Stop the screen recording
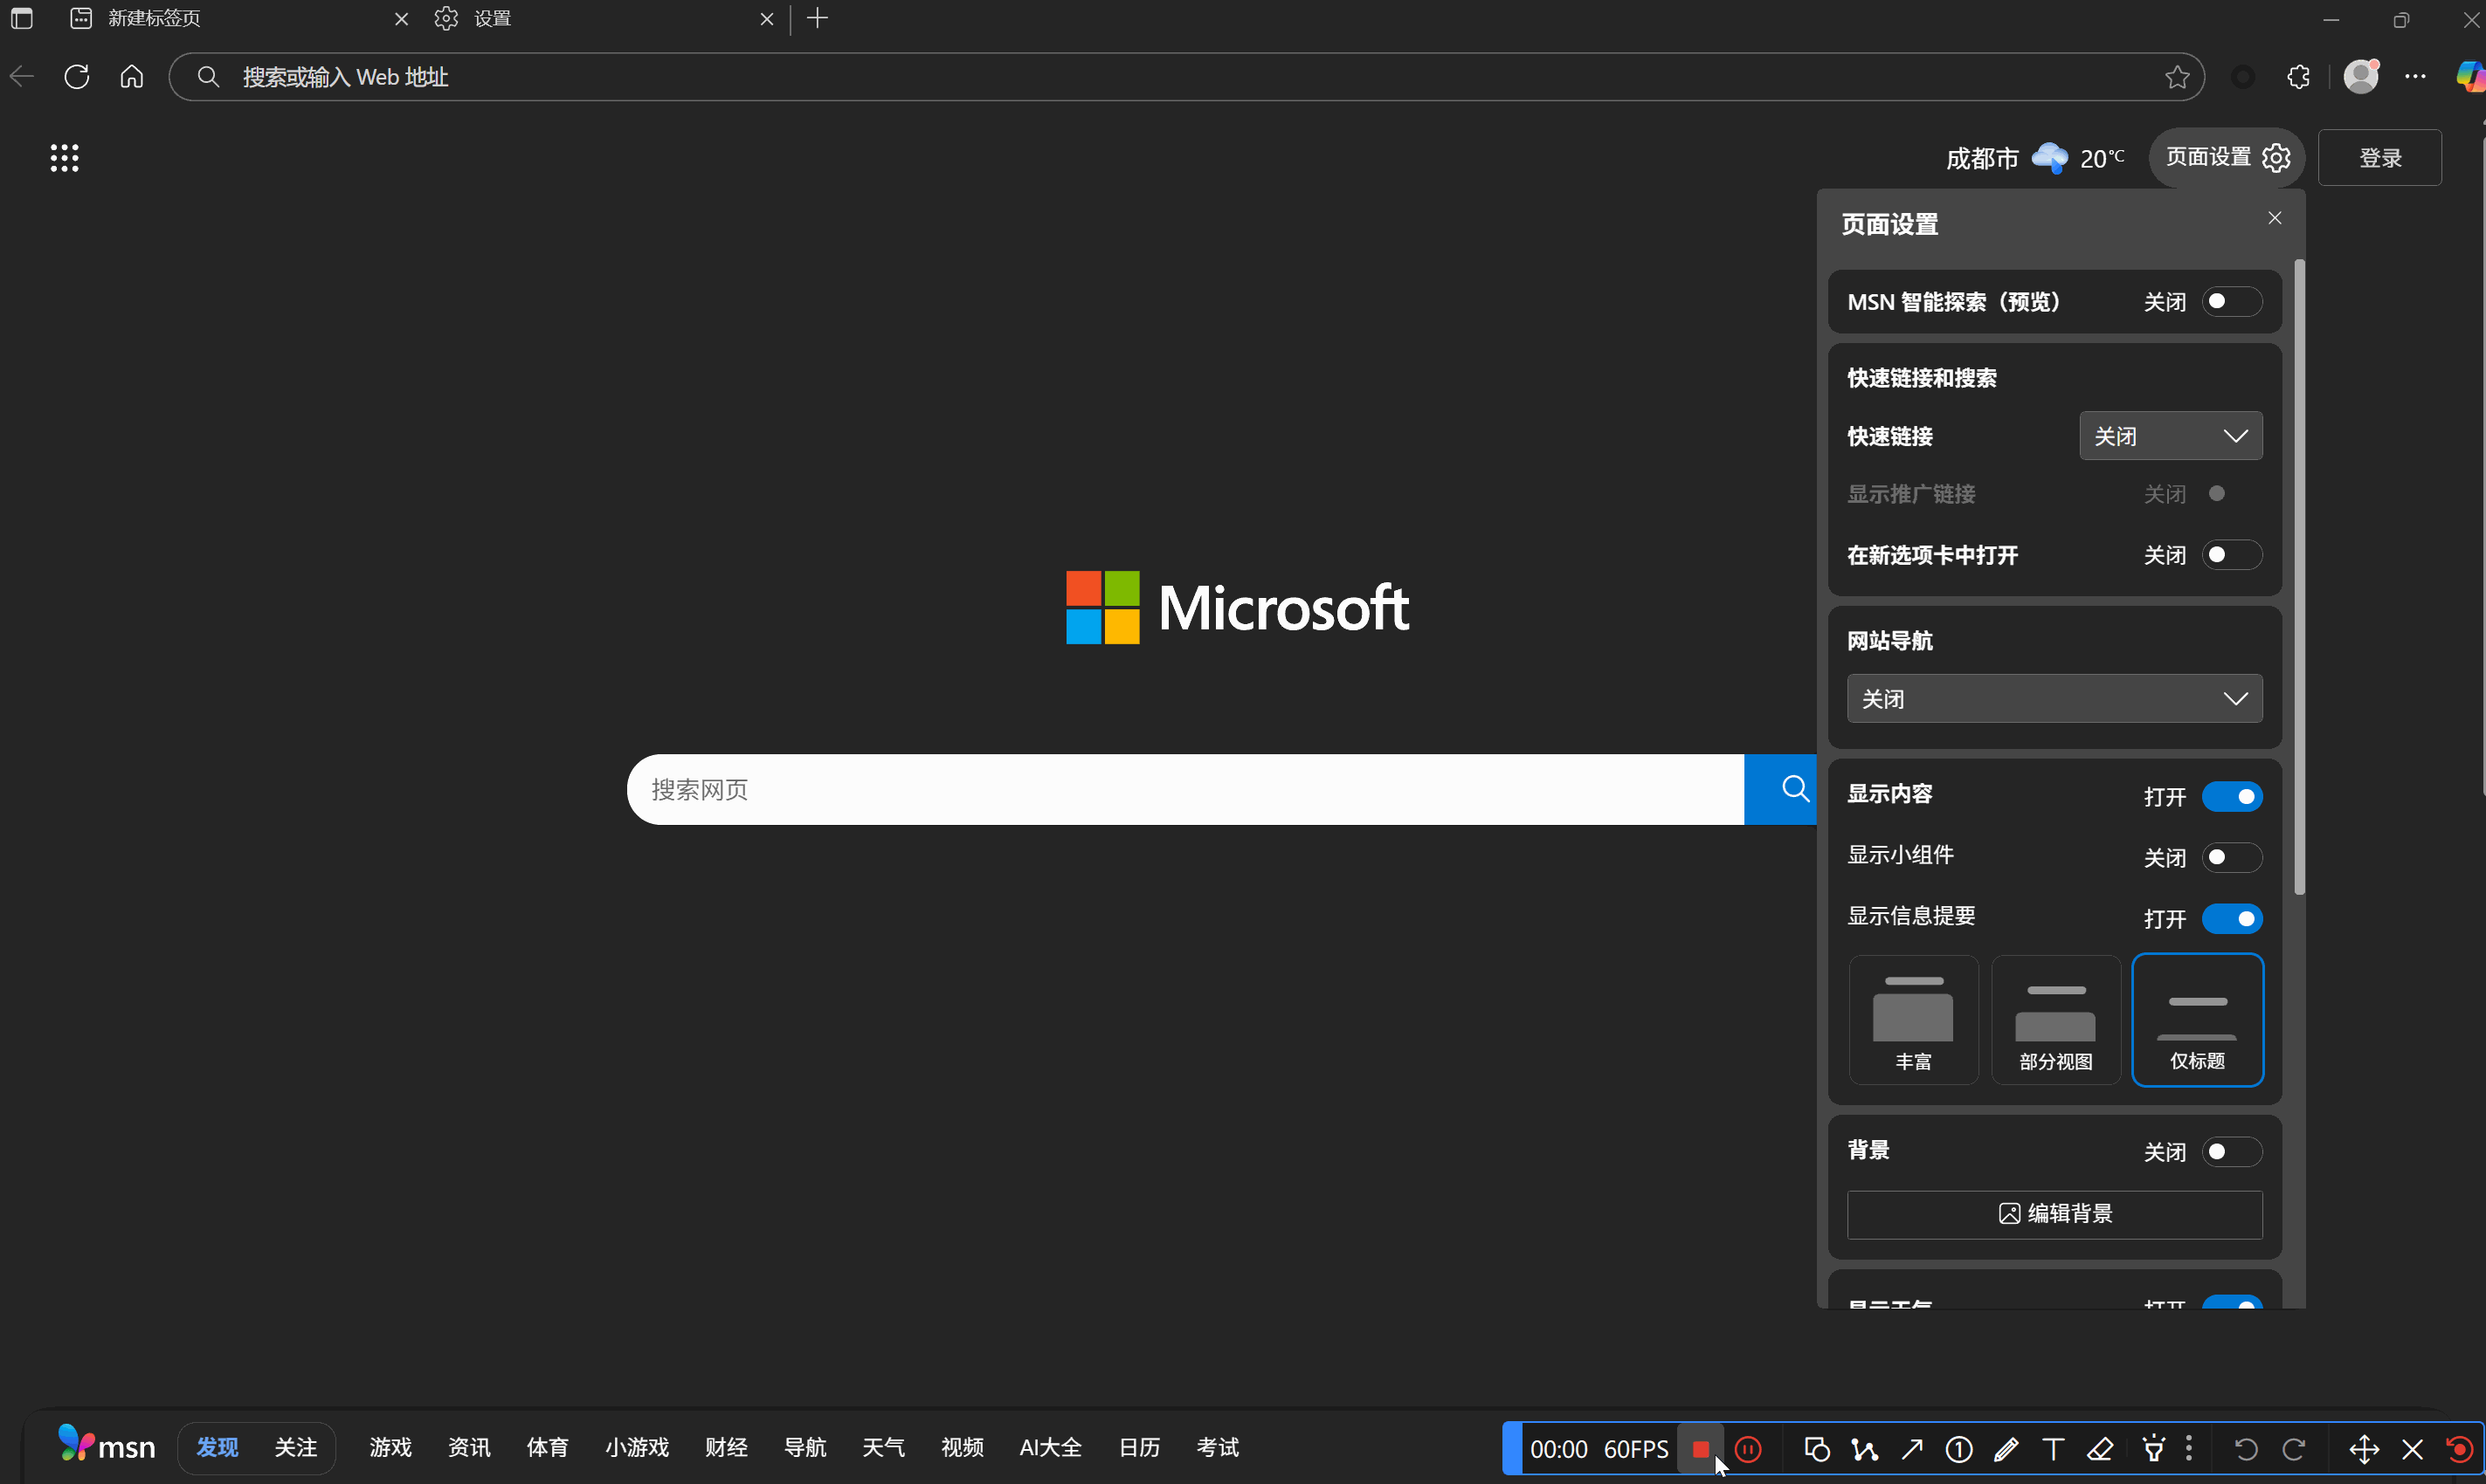The image size is (2486, 1484). point(1700,1449)
